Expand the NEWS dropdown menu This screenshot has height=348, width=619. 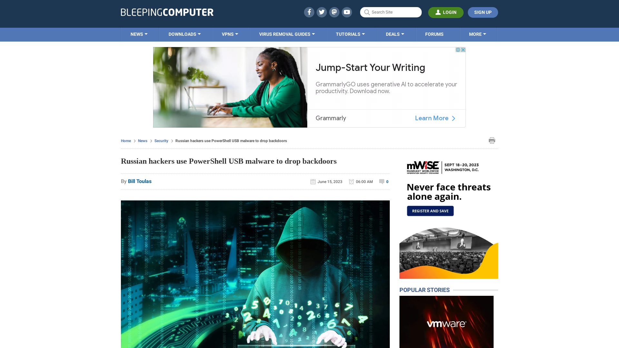point(139,34)
